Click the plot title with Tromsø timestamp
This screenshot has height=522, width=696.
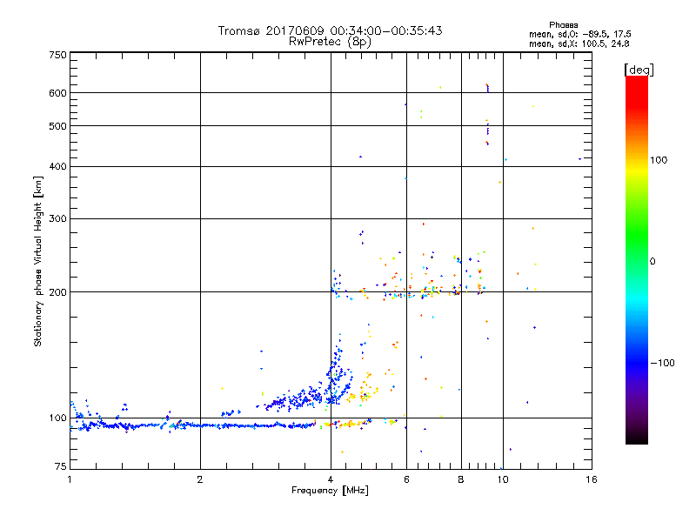tap(330, 30)
